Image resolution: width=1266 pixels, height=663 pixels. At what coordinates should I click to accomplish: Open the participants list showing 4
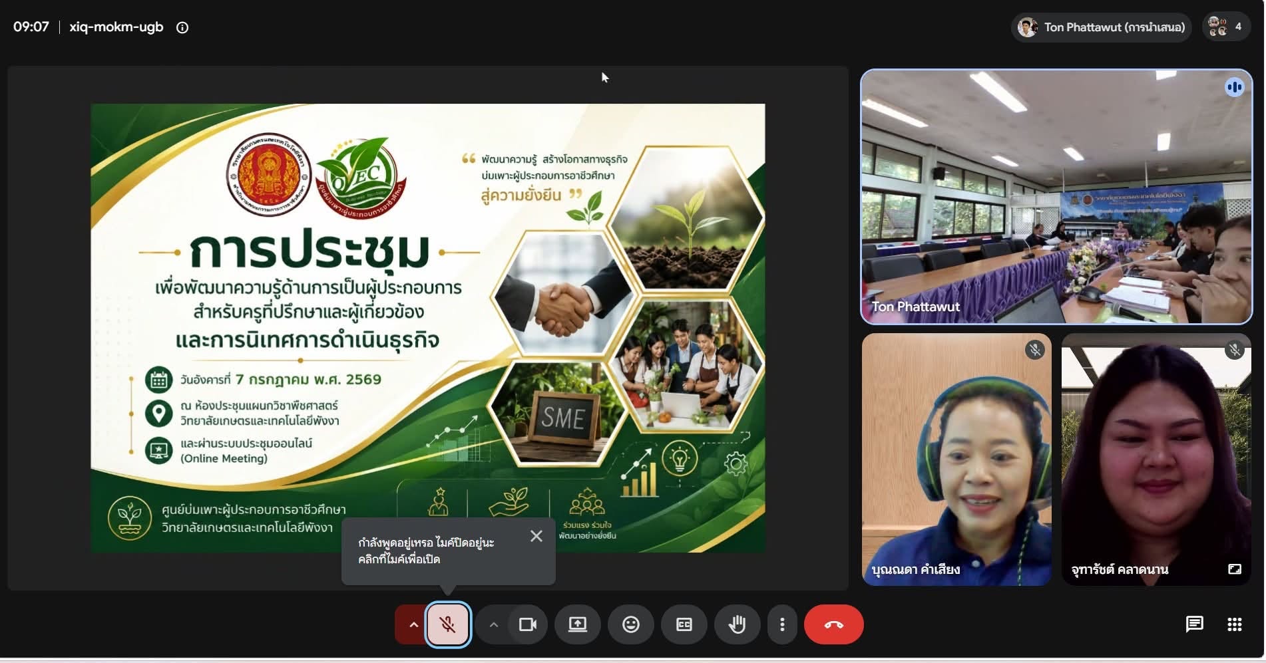1226,27
